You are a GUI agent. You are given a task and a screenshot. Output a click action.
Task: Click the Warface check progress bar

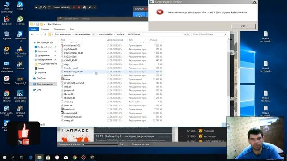(100, 144)
